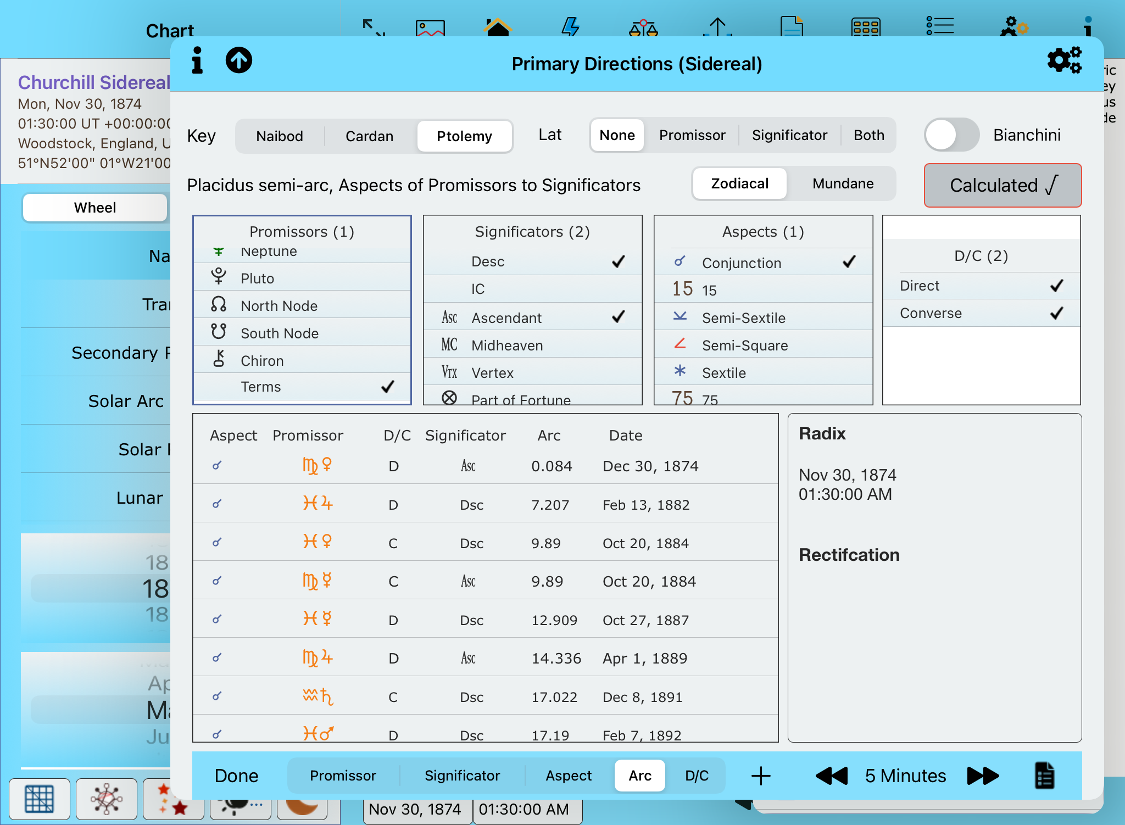Toggle the Bianchini switch
Image resolution: width=1125 pixels, height=825 pixels.
click(x=951, y=135)
